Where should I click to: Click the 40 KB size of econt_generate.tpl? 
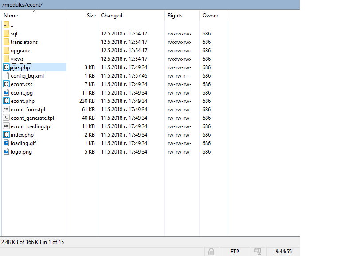point(88,118)
